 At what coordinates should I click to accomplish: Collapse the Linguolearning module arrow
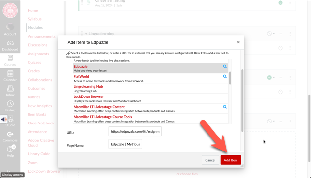[x=86, y=34]
